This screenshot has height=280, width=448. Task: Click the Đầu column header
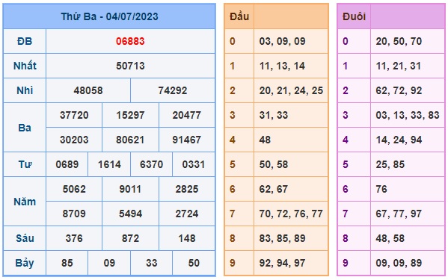tap(239, 16)
